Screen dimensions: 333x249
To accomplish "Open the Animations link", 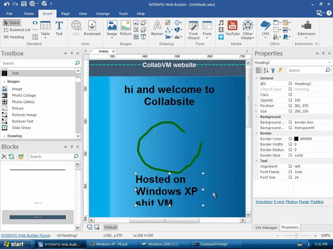I will point(264,202).
